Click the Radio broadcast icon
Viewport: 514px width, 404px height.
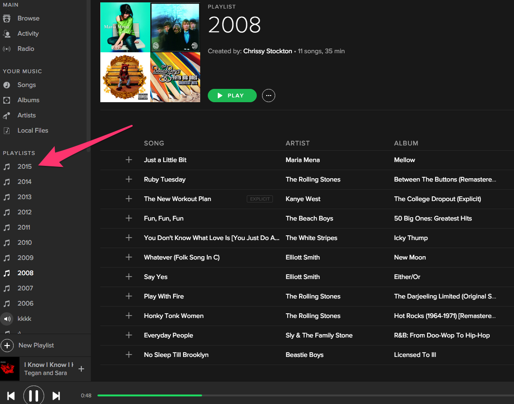click(x=7, y=49)
